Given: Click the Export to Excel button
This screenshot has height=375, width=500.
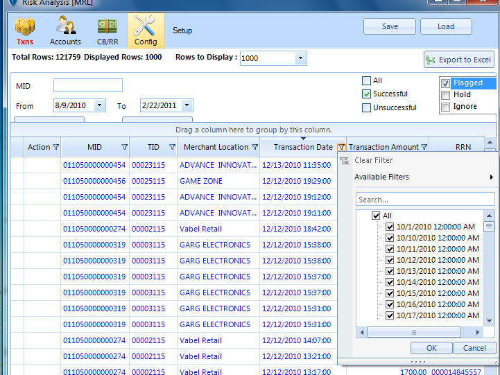Looking at the screenshot, I should coord(458,60).
